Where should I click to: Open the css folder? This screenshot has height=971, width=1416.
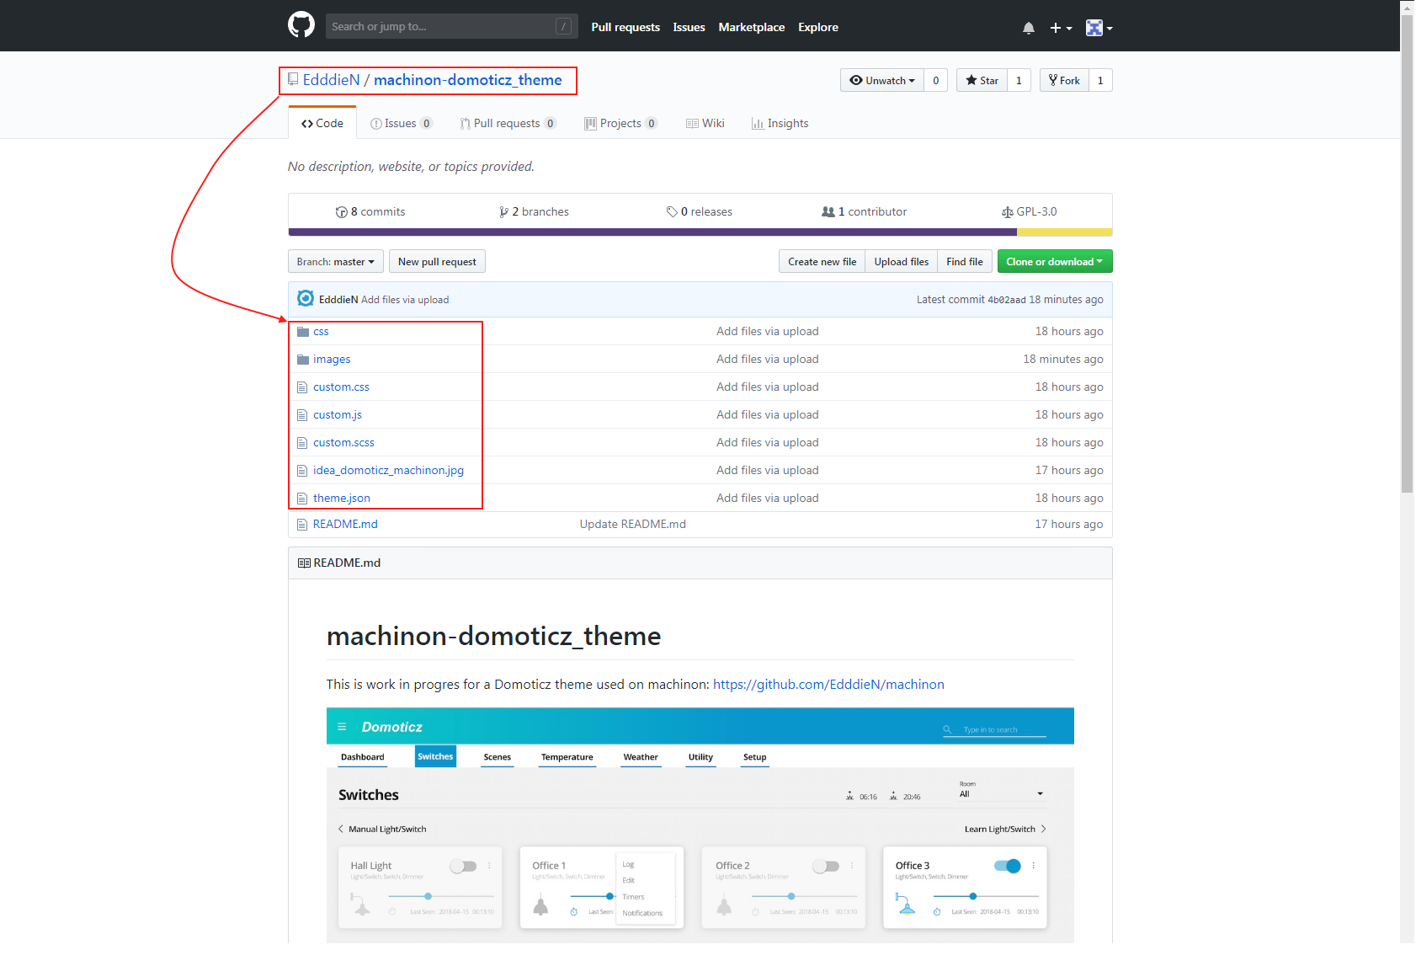tap(321, 332)
